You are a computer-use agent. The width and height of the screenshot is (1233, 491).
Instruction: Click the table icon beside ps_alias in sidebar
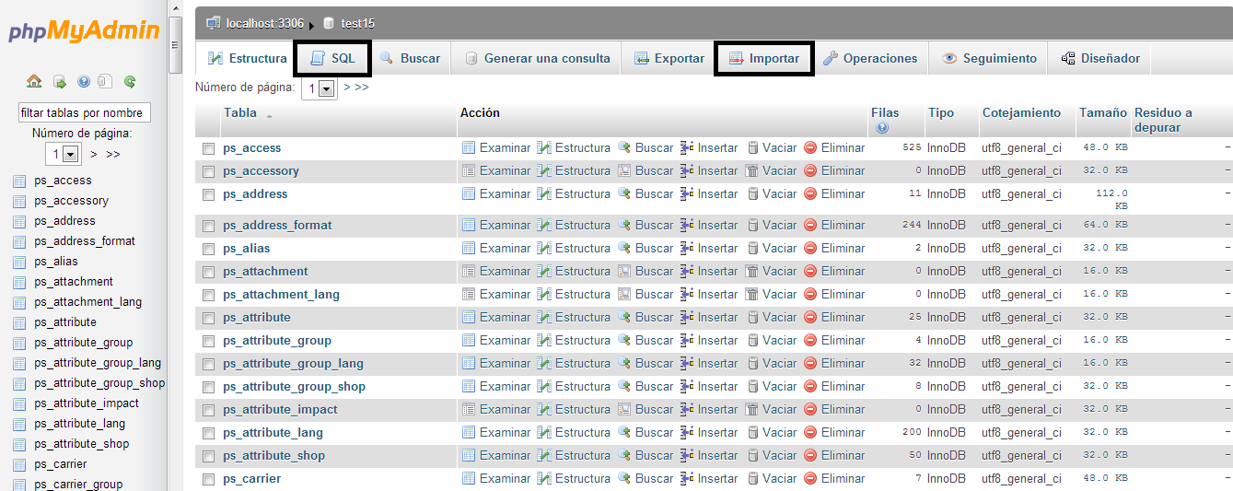pos(19,262)
